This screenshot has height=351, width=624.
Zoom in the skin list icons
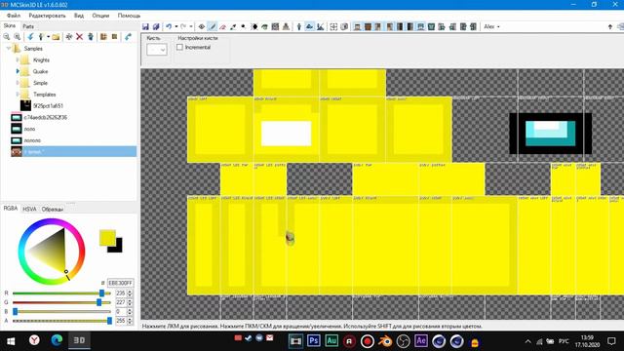coord(18,37)
